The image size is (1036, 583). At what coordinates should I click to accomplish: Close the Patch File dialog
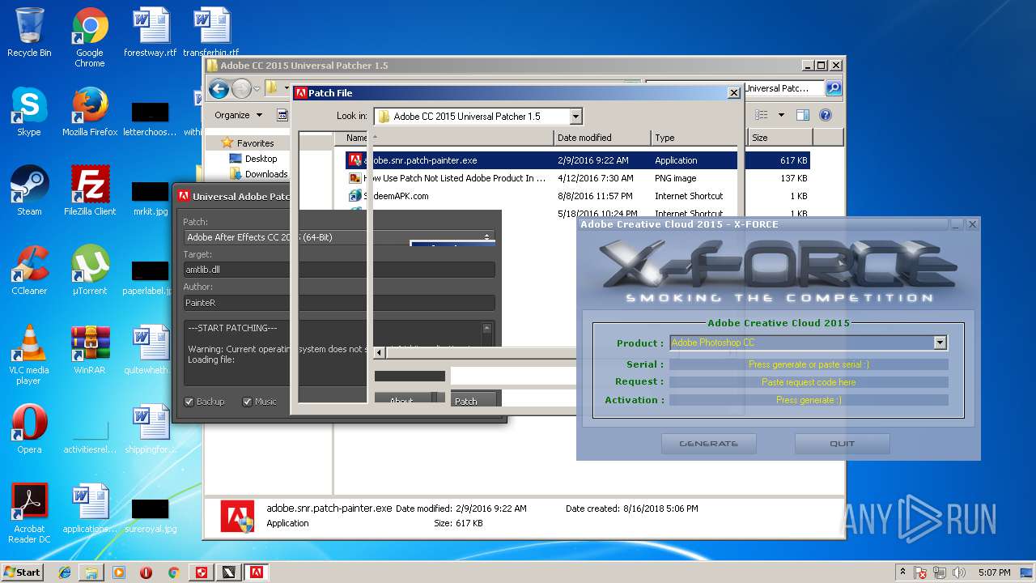pyautogui.click(x=733, y=93)
